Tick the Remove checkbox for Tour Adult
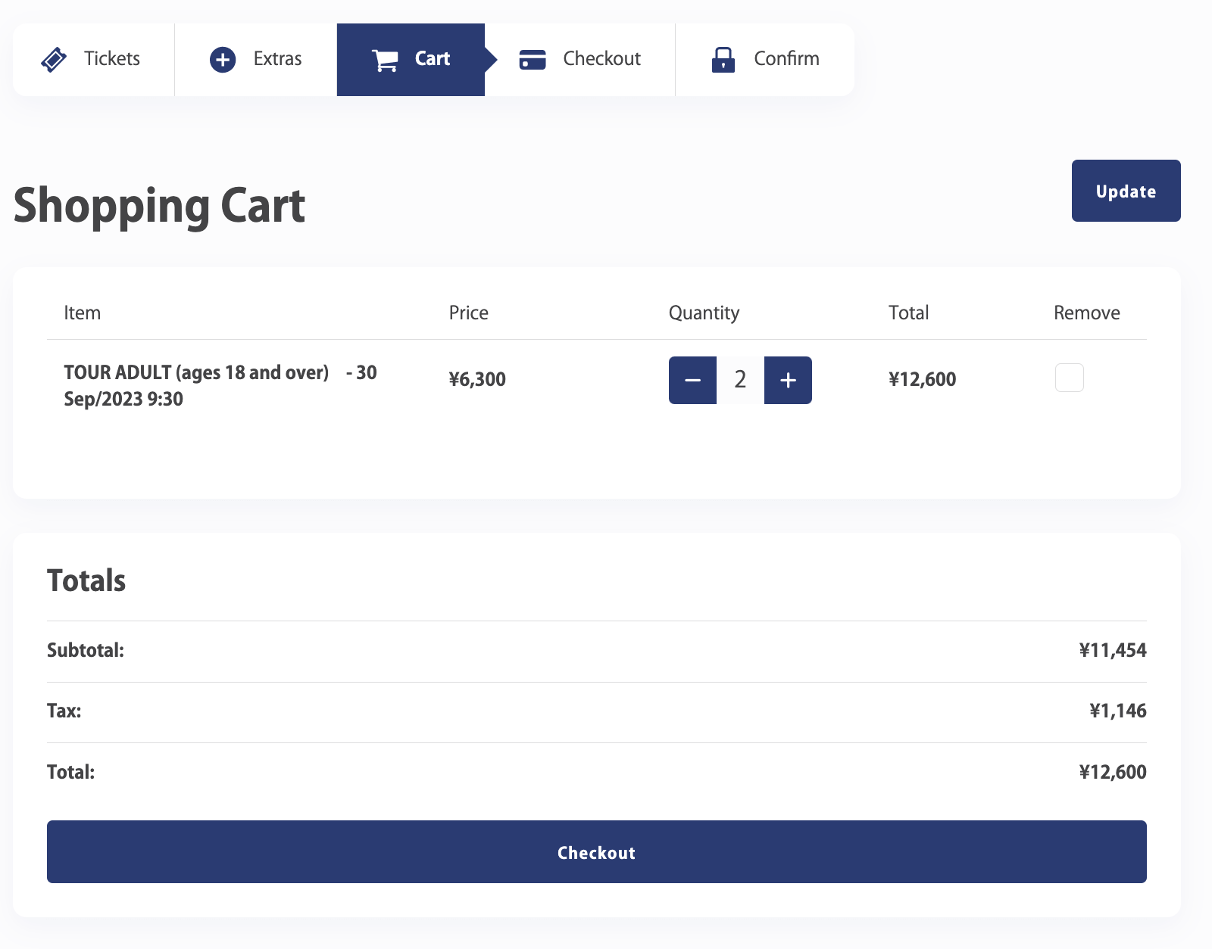The image size is (1212, 949). (1069, 378)
